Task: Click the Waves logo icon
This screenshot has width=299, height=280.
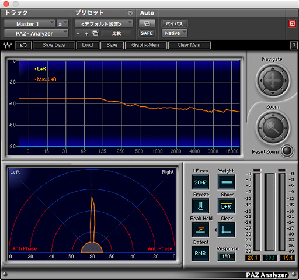Action: [x=8, y=45]
